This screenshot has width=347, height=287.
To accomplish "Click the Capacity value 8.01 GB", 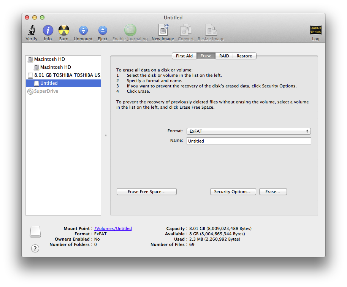I will [220, 228].
